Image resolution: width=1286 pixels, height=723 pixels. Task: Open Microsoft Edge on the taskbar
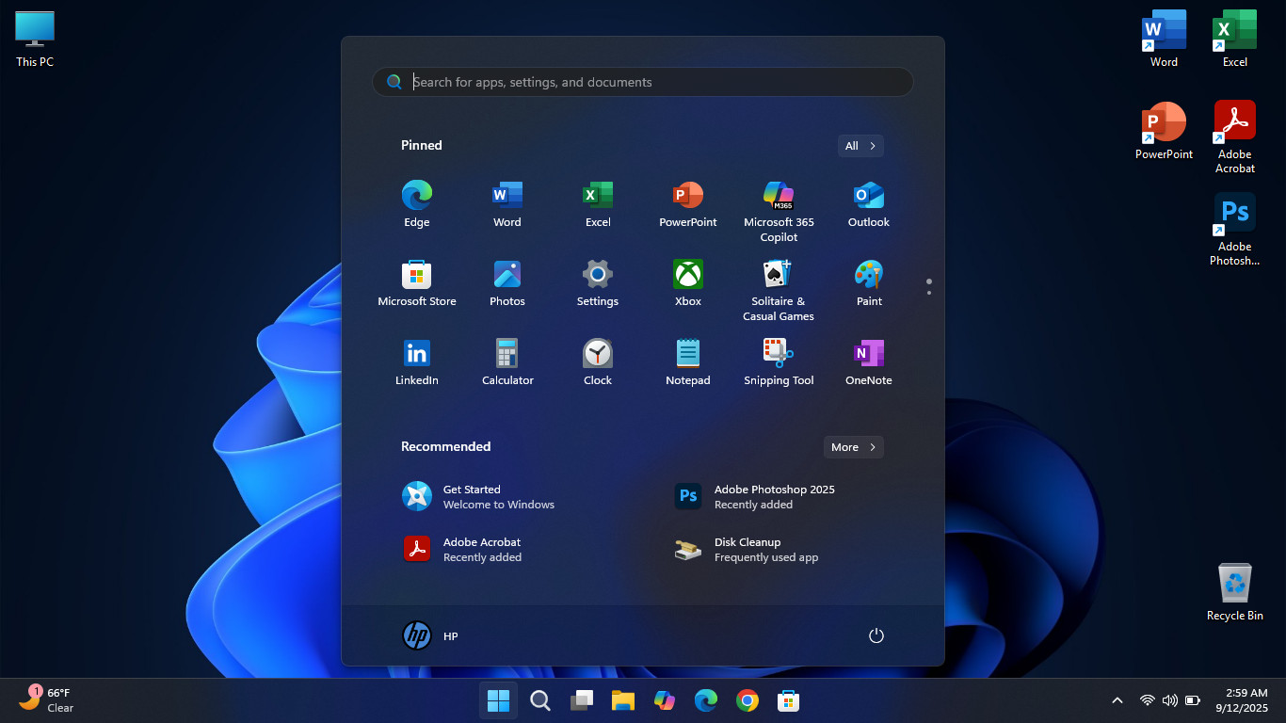(x=706, y=700)
